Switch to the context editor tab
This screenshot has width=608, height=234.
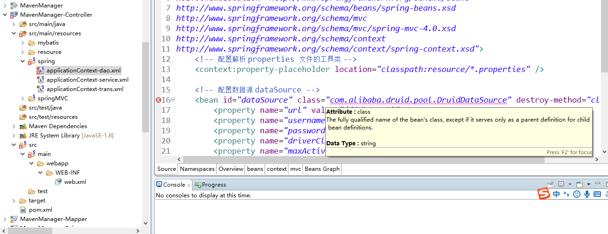277,169
